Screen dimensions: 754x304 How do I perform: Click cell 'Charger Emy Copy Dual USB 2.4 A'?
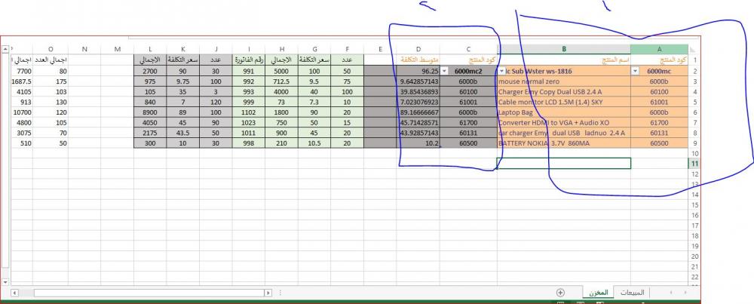click(564, 91)
